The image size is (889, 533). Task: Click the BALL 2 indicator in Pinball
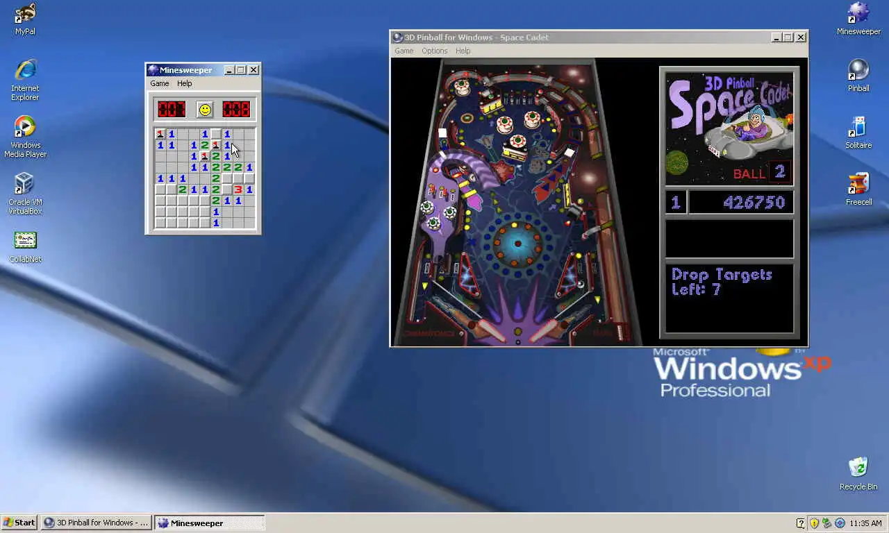(762, 173)
